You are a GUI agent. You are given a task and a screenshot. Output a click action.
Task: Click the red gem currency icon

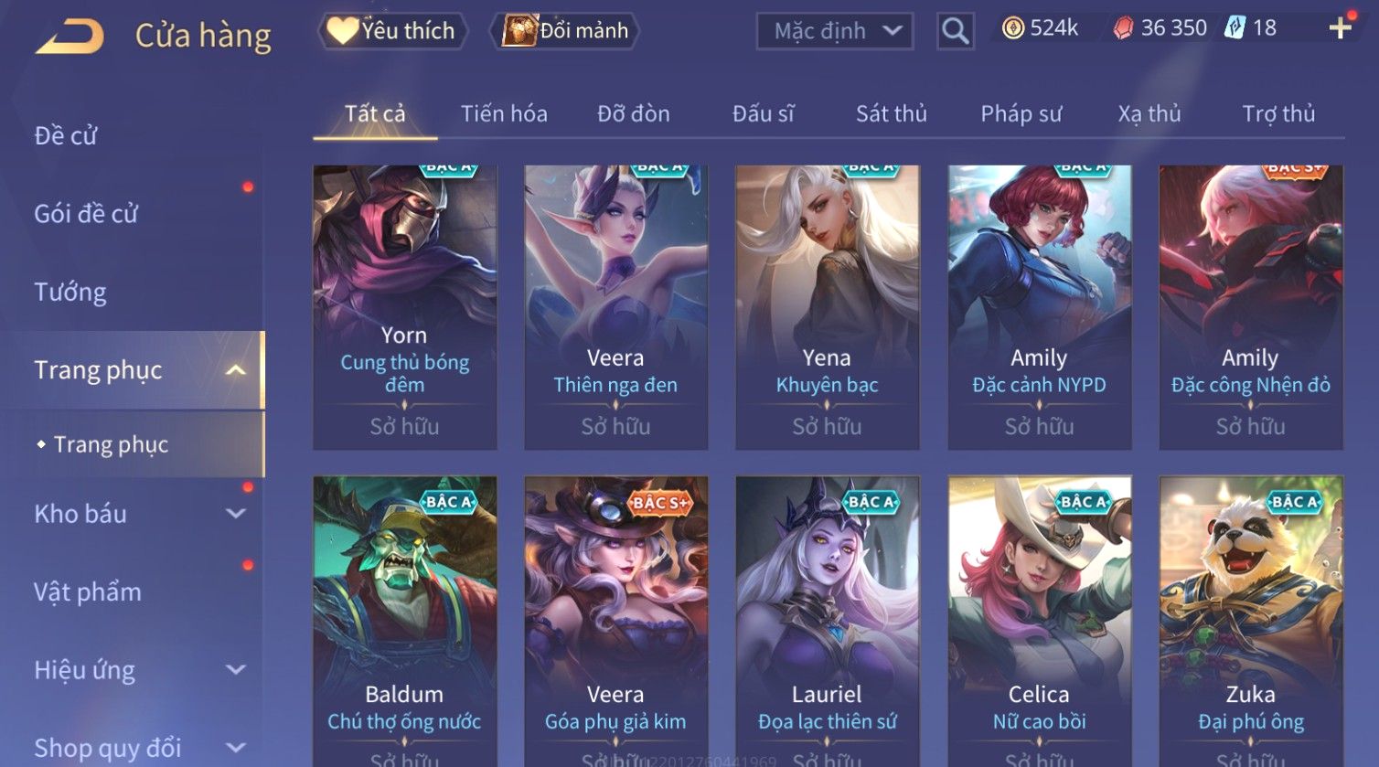pyautogui.click(x=1123, y=28)
